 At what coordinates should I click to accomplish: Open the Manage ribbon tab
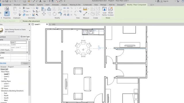[x=103, y=5]
